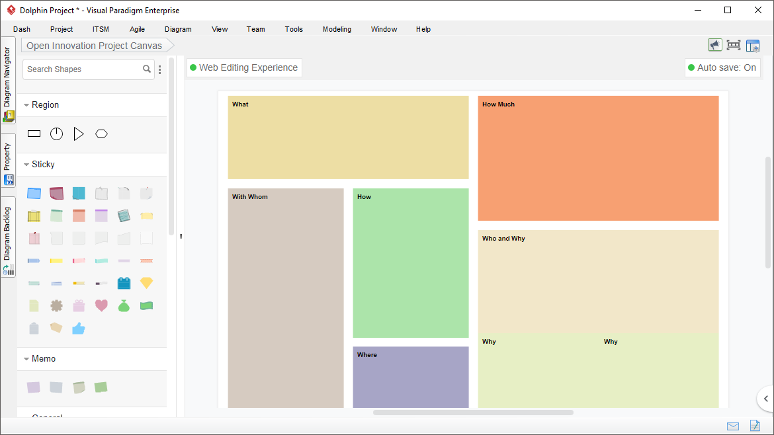Image resolution: width=774 pixels, height=435 pixels.
Task: Select the green How canvas region
Action: coord(411,263)
